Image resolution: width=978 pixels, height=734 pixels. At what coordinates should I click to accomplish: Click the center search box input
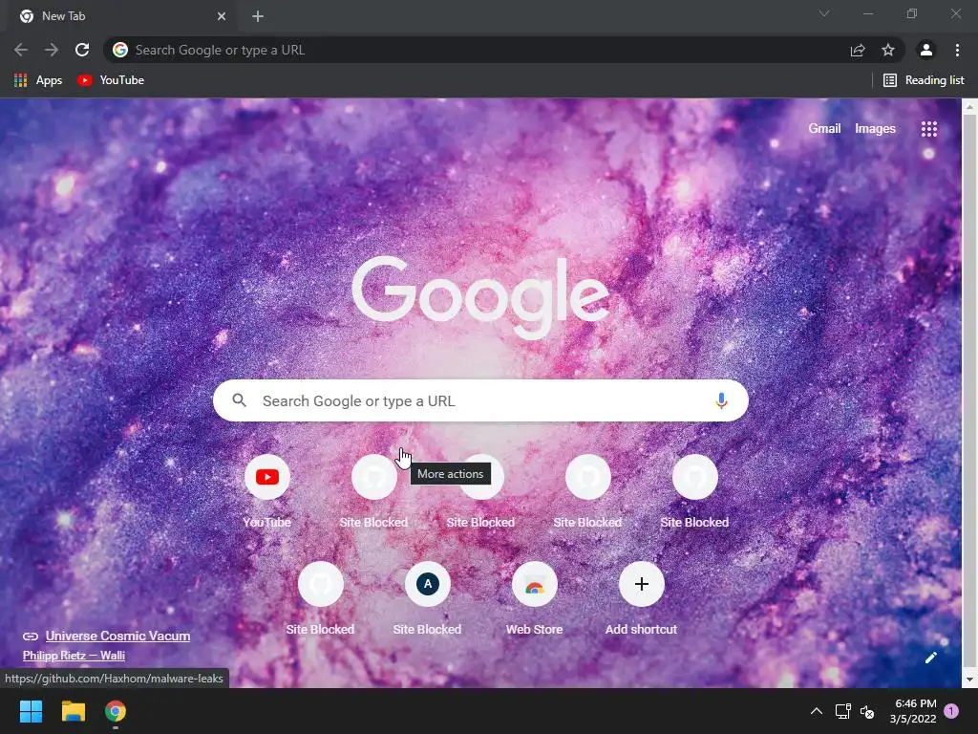[x=480, y=400]
